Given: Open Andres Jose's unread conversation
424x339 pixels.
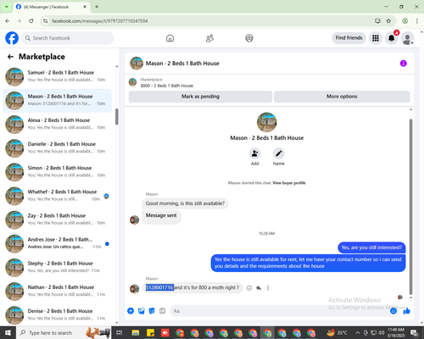Looking at the screenshot, I should point(57,243).
